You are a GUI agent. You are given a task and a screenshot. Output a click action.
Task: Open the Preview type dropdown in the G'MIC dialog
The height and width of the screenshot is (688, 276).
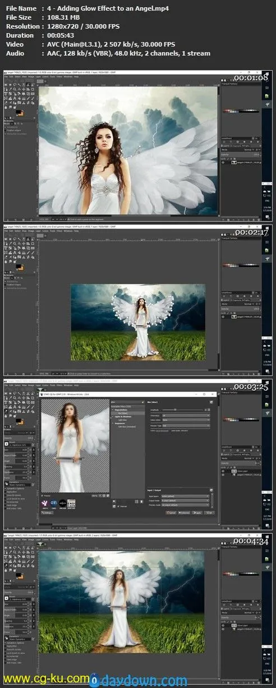186,426
